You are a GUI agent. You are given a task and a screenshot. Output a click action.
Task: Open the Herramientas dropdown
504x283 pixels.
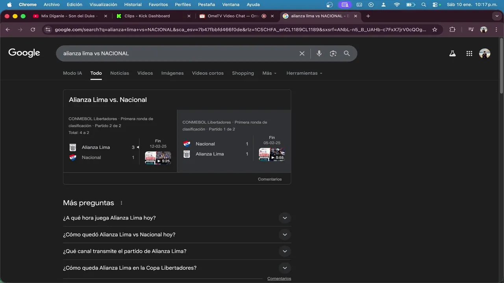304,73
